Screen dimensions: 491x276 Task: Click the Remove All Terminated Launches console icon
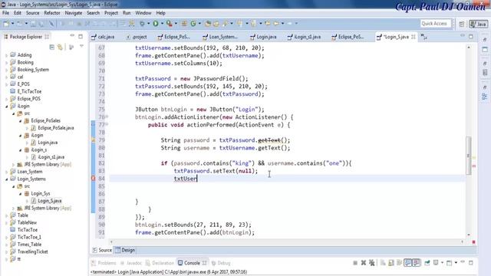click(x=371, y=263)
